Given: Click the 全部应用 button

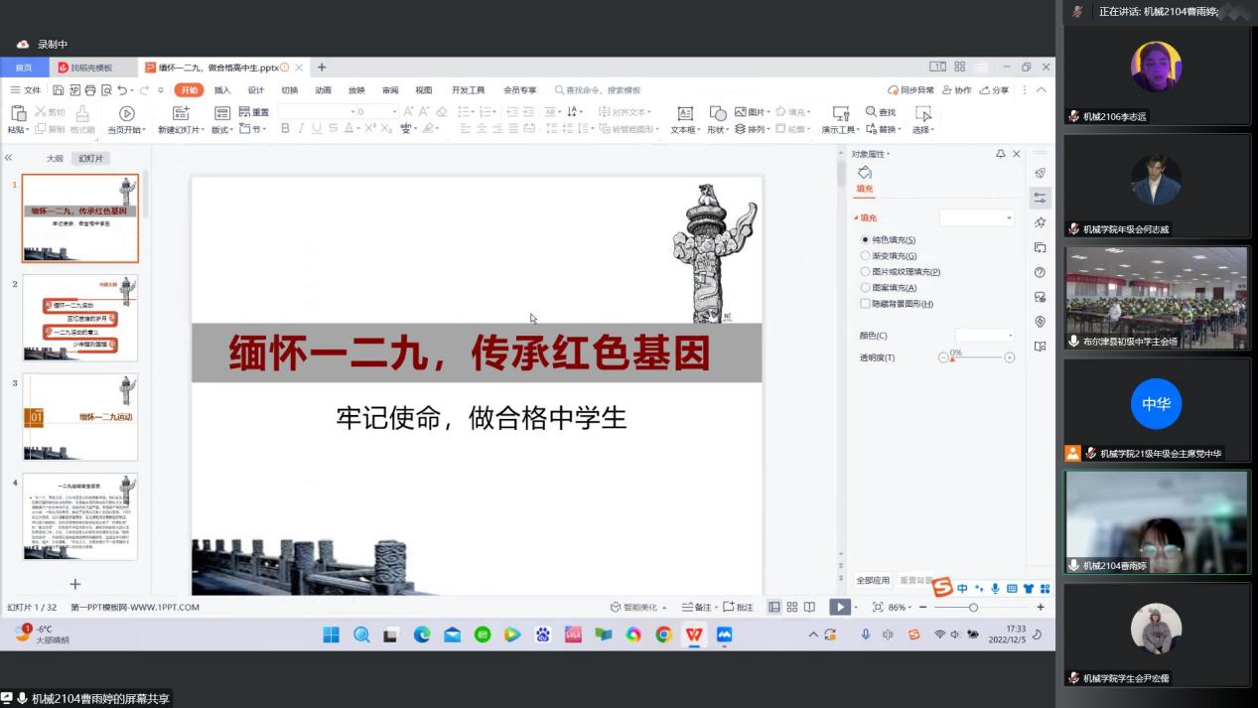Looking at the screenshot, I should click(873, 580).
